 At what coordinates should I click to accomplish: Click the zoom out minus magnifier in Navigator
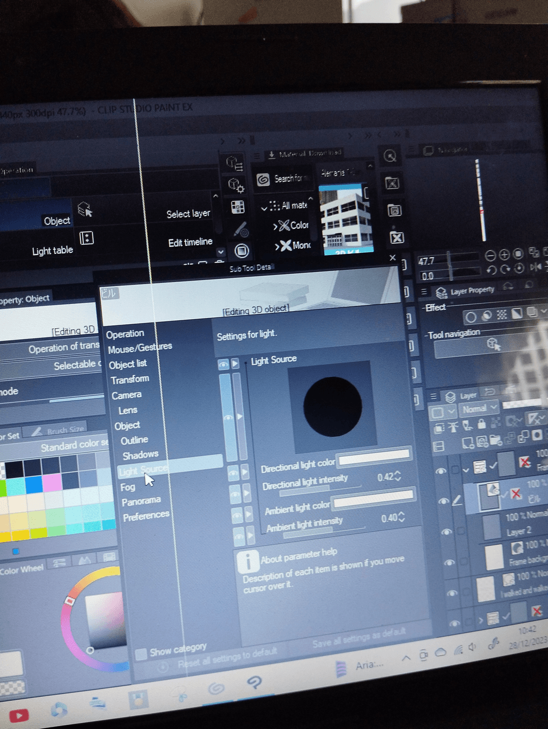click(x=490, y=255)
